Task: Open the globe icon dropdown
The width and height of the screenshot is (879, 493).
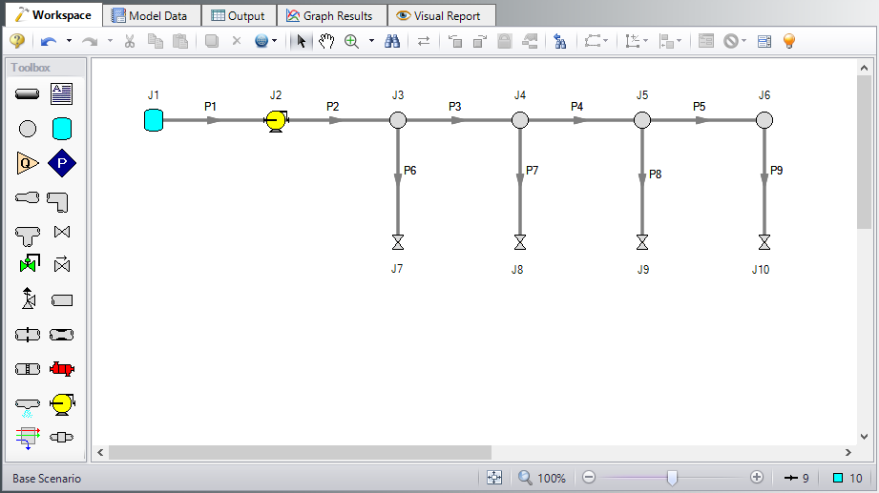Action: click(x=275, y=41)
